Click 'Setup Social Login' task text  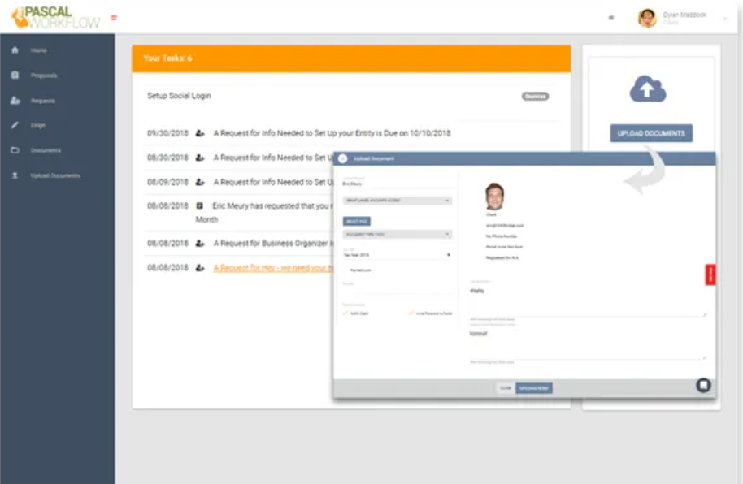click(x=179, y=96)
